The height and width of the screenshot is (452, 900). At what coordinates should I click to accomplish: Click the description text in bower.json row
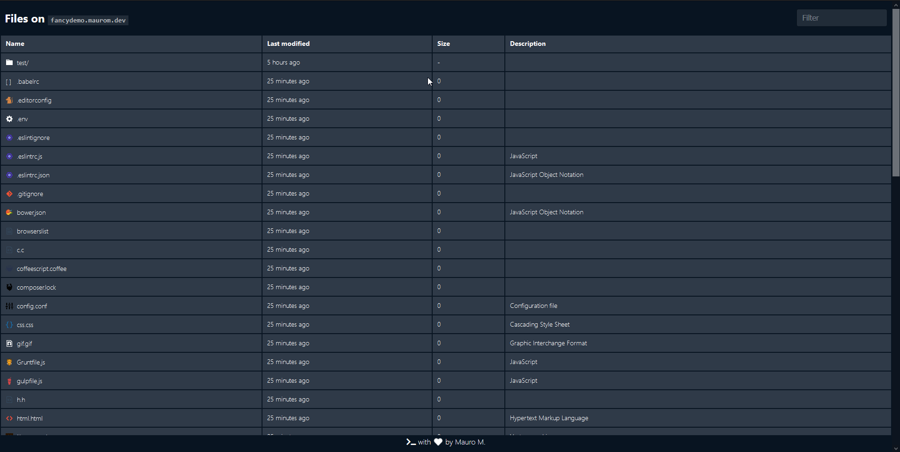547,212
